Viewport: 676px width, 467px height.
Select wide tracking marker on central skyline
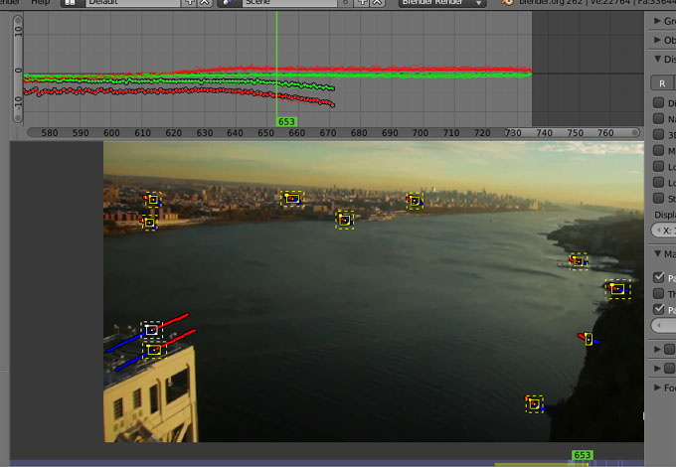[x=292, y=199]
